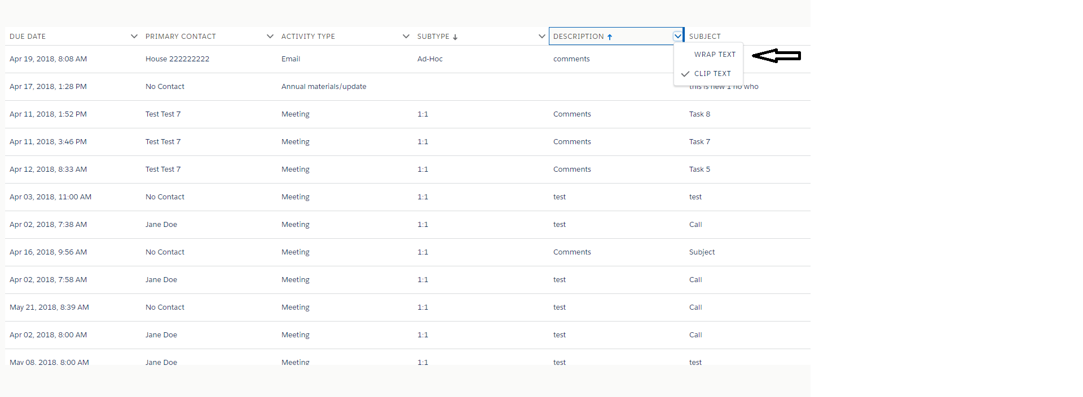Click the Ad-Hoc subtype cell
1083x397 pixels.
click(x=430, y=59)
